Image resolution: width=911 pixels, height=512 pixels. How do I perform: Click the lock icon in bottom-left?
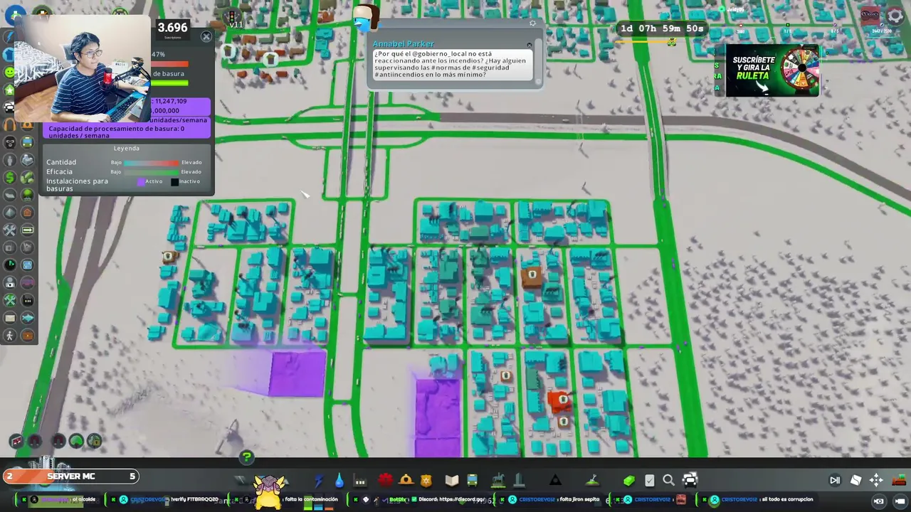point(94,442)
